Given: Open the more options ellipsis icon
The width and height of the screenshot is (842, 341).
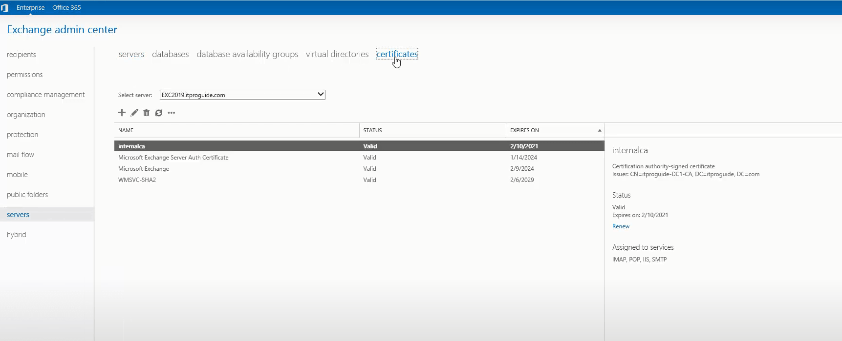Looking at the screenshot, I should 171,113.
